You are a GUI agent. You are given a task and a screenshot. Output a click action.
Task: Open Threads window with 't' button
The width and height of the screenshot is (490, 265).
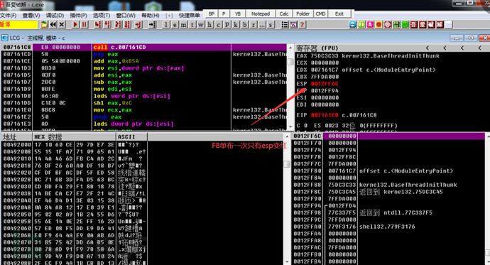click(192, 24)
